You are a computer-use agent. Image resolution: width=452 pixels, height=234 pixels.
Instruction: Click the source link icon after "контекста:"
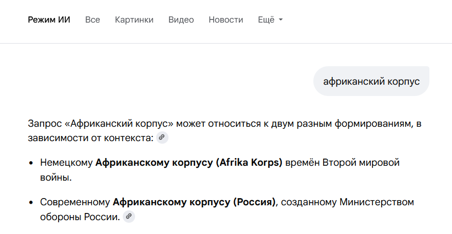coord(162,138)
